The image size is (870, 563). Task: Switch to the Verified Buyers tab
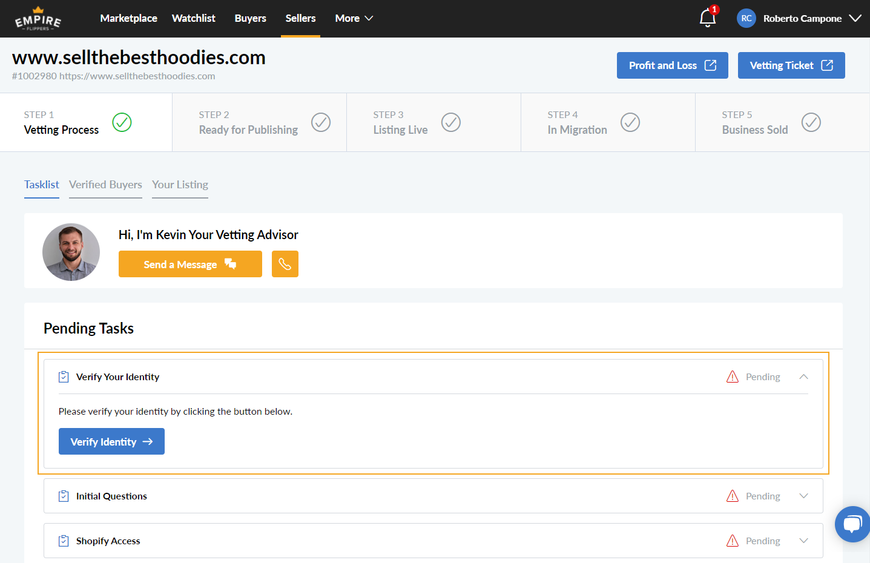[105, 185]
